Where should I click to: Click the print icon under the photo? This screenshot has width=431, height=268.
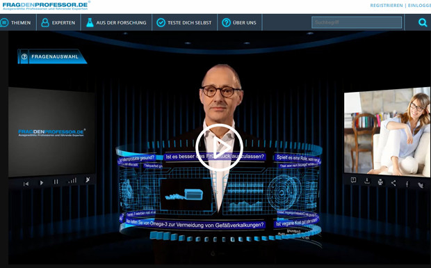point(380,182)
